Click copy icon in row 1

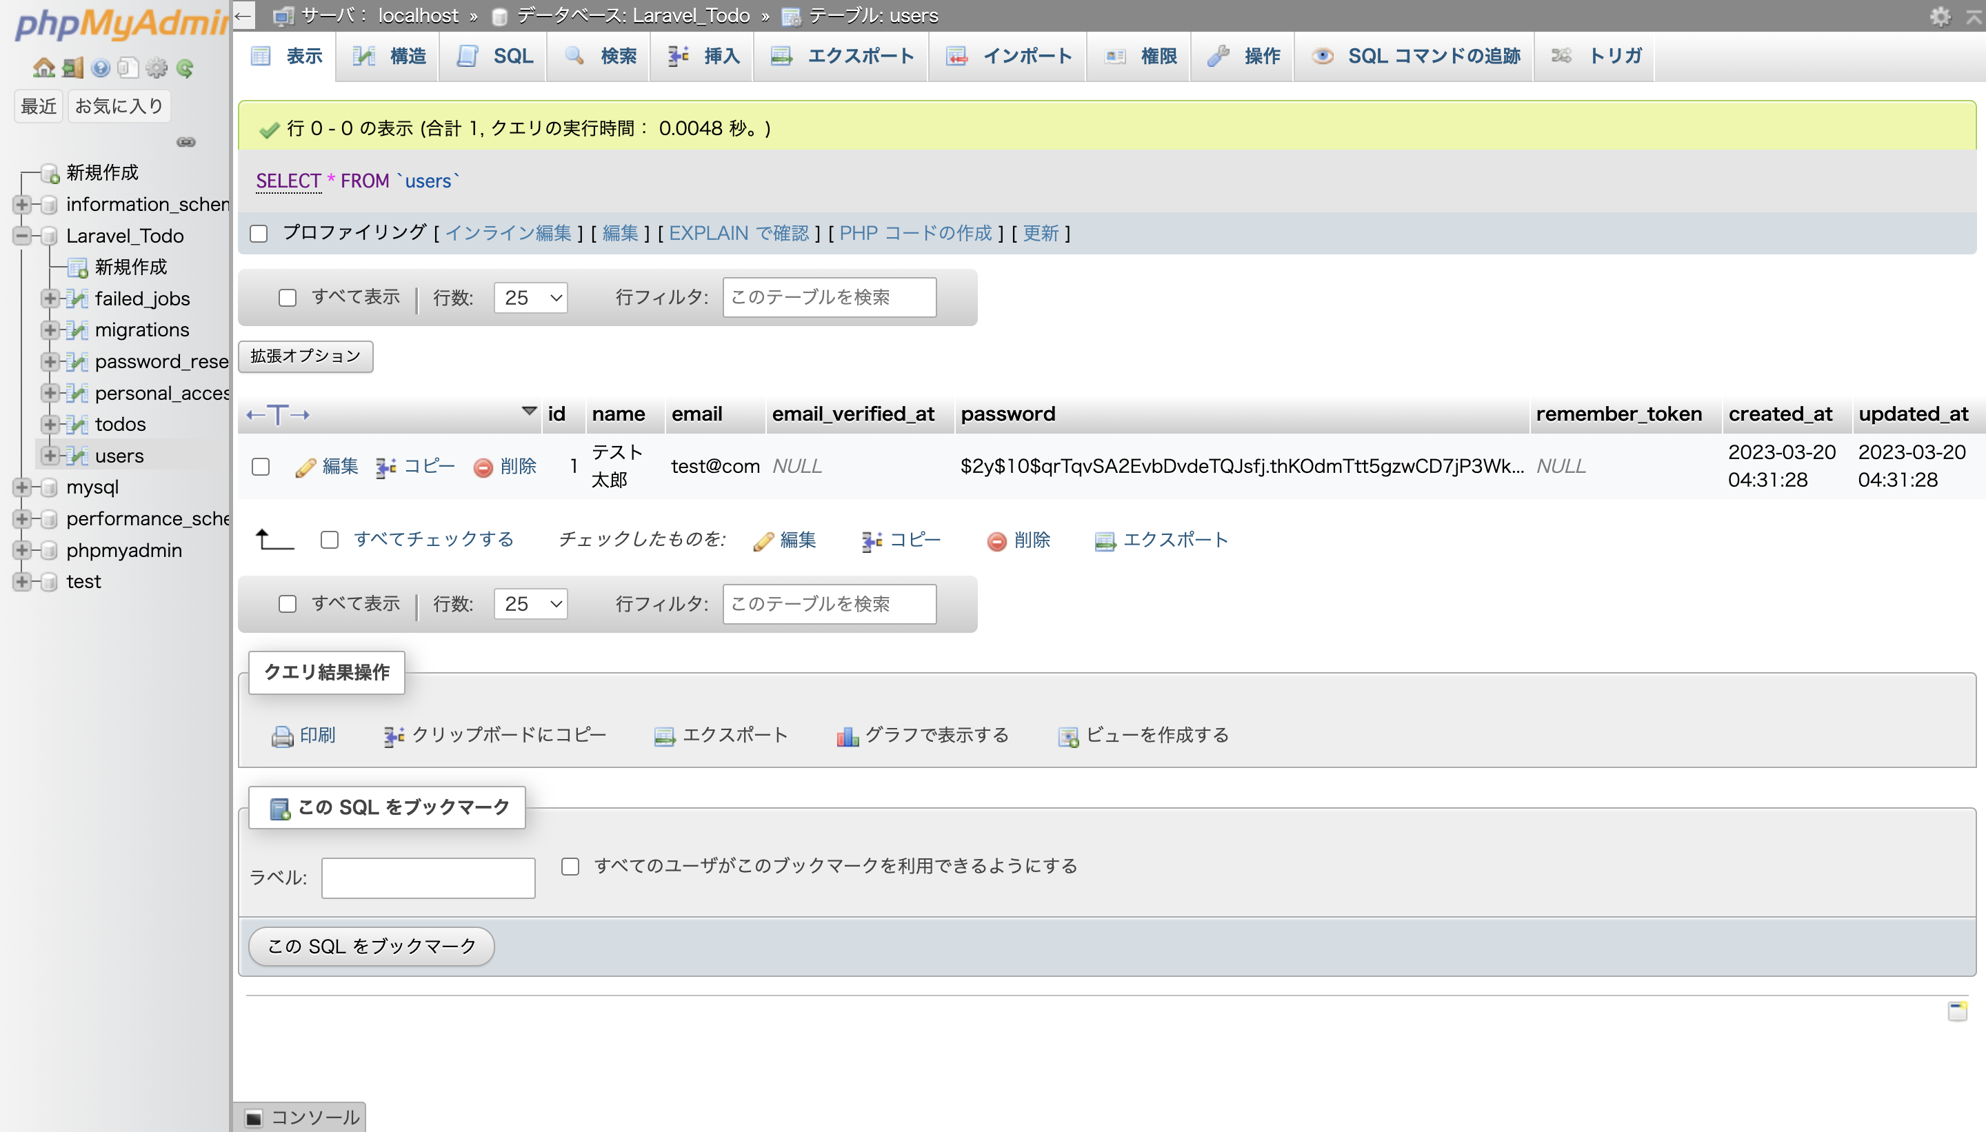[x=385, y=467]
